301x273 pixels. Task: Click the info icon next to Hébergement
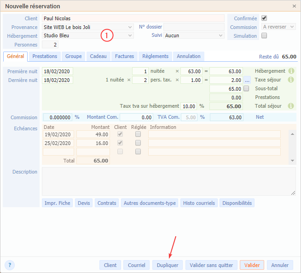point(291,71)
